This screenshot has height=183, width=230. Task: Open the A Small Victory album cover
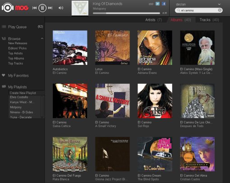tap(112, 101)
